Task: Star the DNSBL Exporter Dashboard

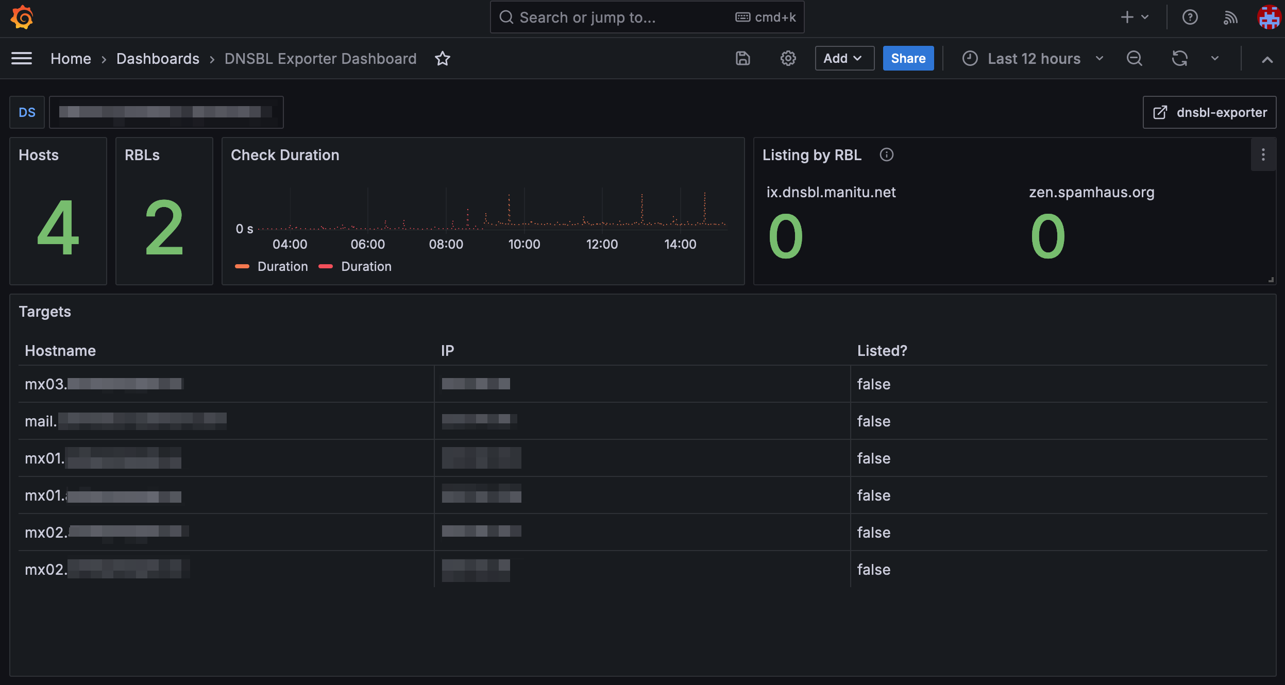Action: (443, 59)
